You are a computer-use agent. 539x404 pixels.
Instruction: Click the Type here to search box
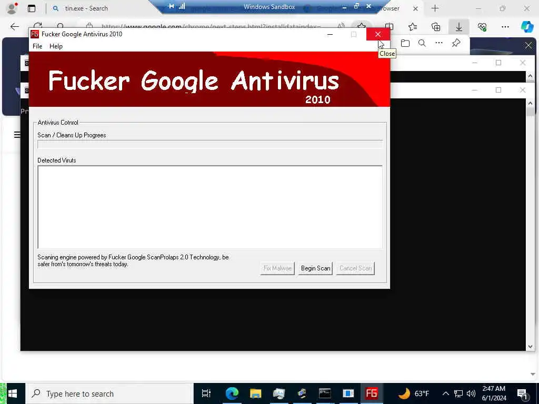[109, 393]
